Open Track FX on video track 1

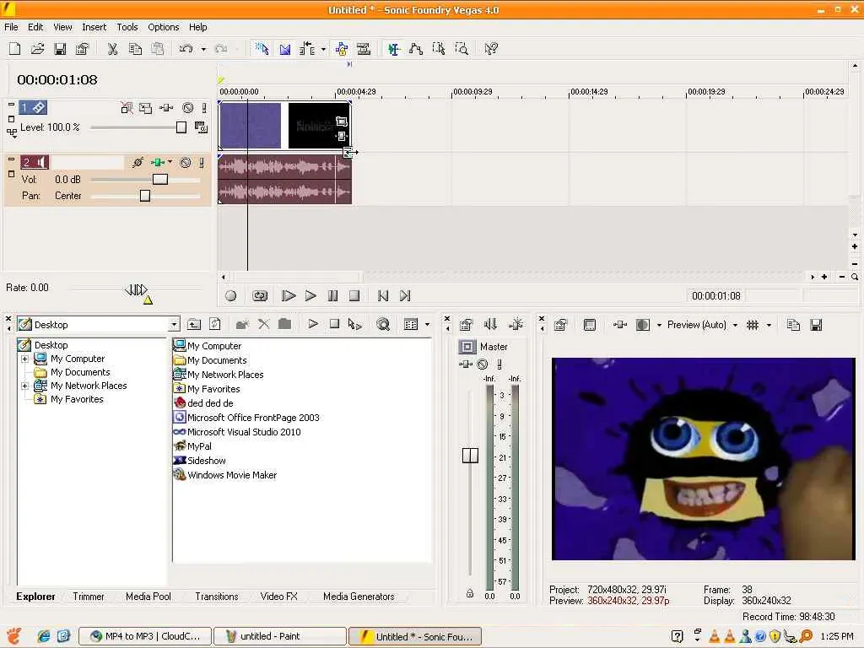click(x=166, y=108)
